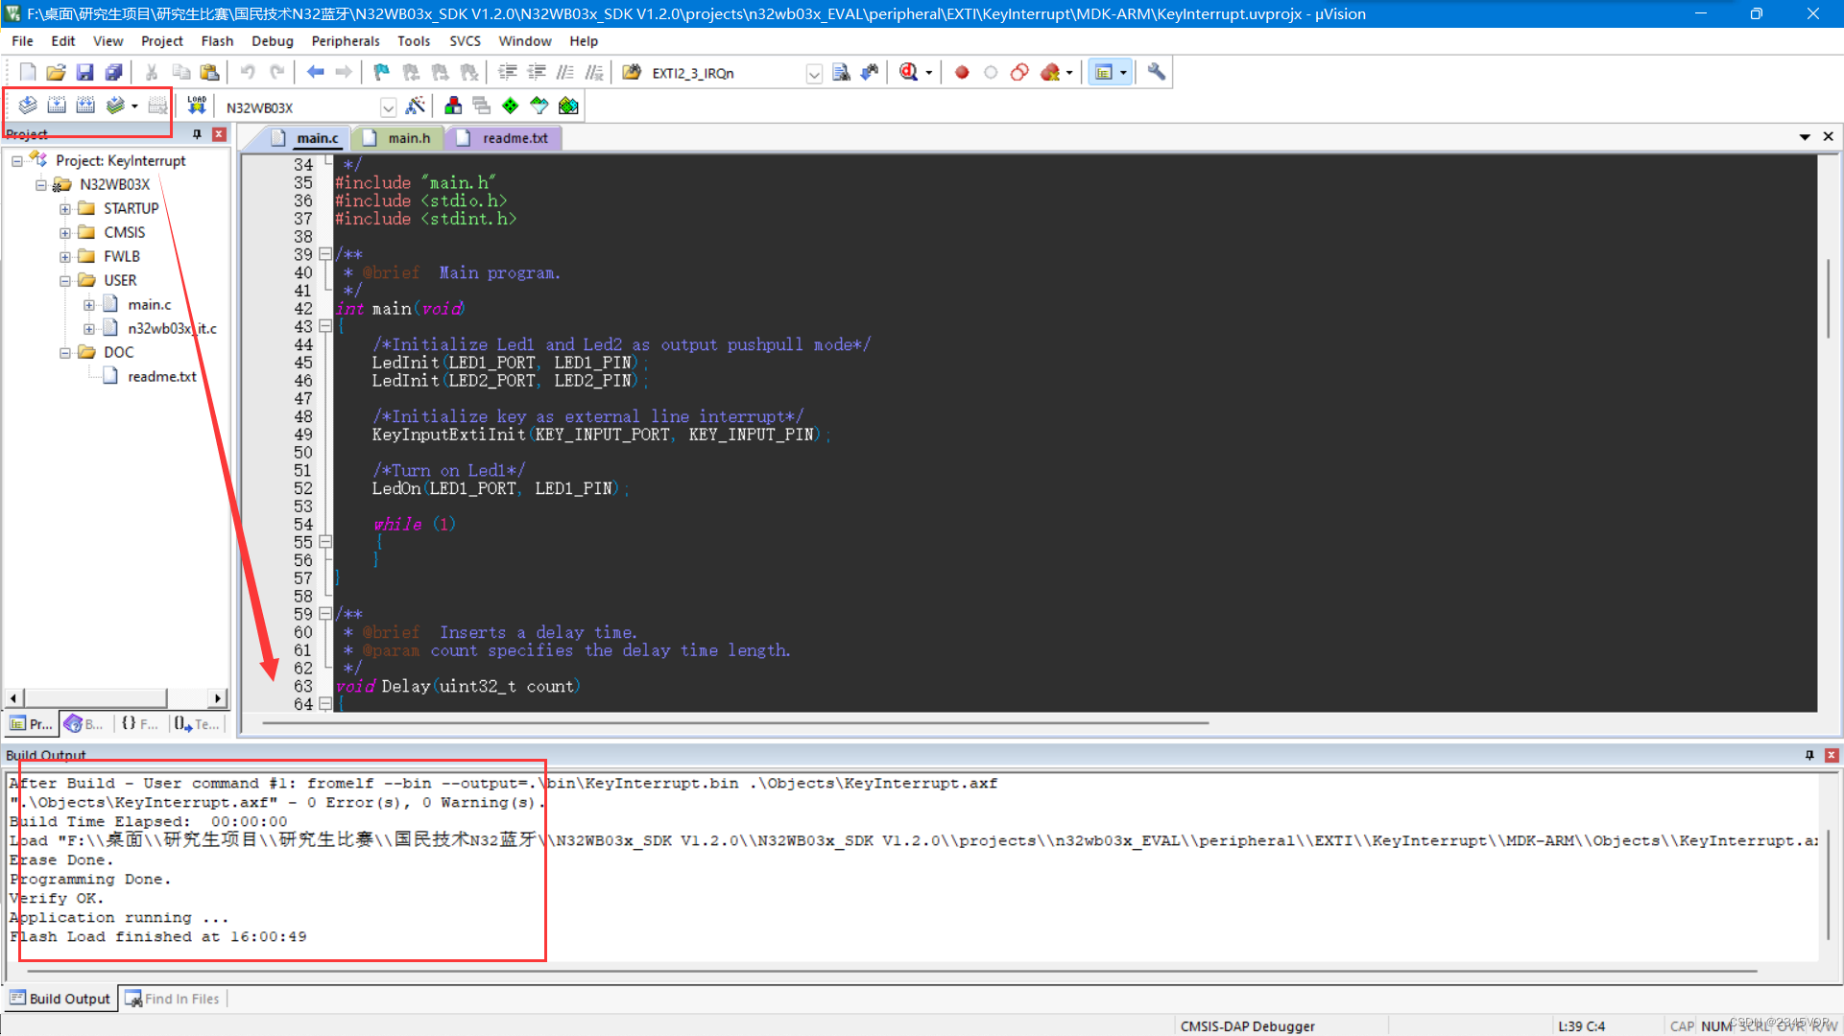This screenshot has height=1036, width=1844.
Task: Collapse comment fold at line 59
Action: pyautogui.click(x=325, y=614)
